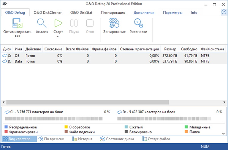Sort by the Состояние column header
Screen dimensions: 228x150
(53, 49)
